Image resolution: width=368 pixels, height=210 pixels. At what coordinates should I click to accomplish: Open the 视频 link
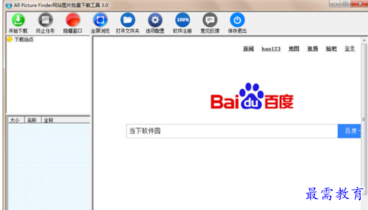(x=313, y=49)
